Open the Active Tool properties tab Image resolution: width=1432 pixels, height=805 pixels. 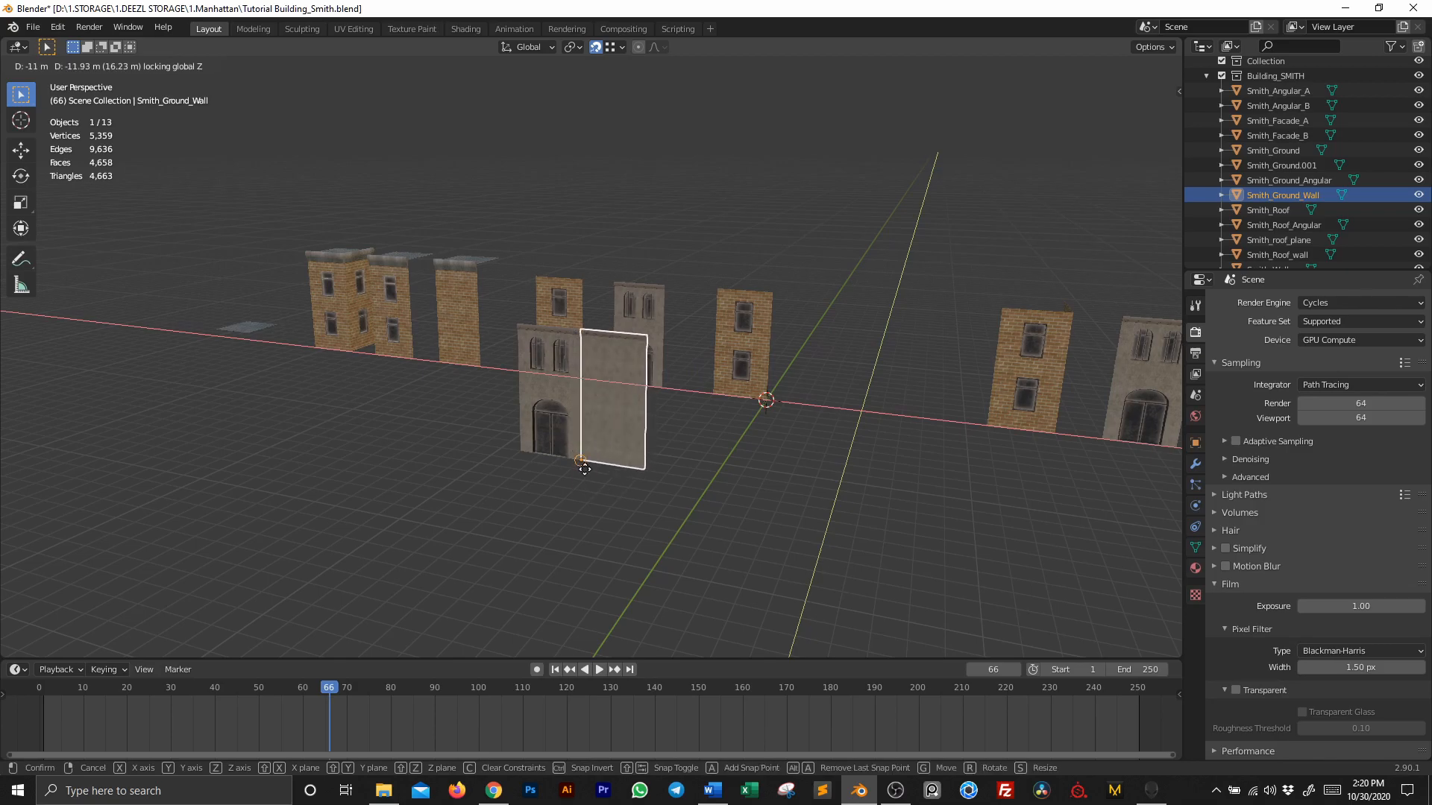tap(1196, 306)
